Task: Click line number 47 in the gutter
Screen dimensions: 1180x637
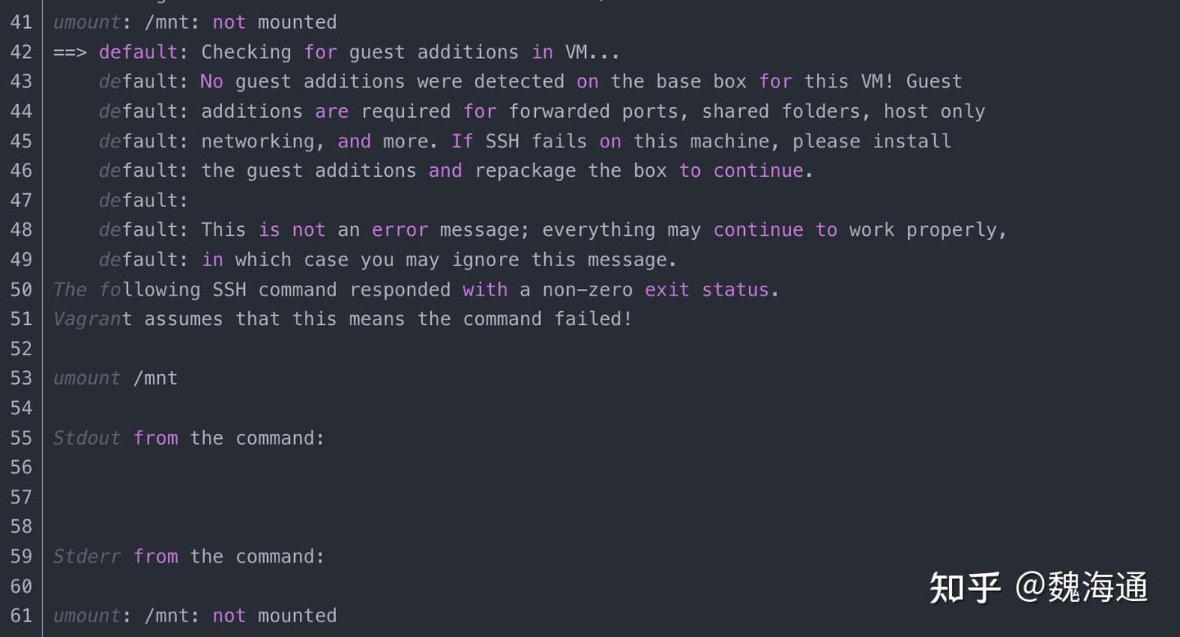Action: [21, 201]
